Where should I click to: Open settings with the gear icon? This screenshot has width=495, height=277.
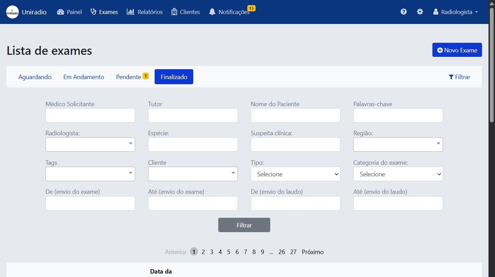(420, 11)
